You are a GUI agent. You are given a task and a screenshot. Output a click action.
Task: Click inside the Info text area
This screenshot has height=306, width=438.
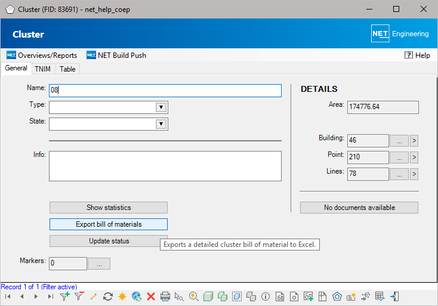[165, 166]
